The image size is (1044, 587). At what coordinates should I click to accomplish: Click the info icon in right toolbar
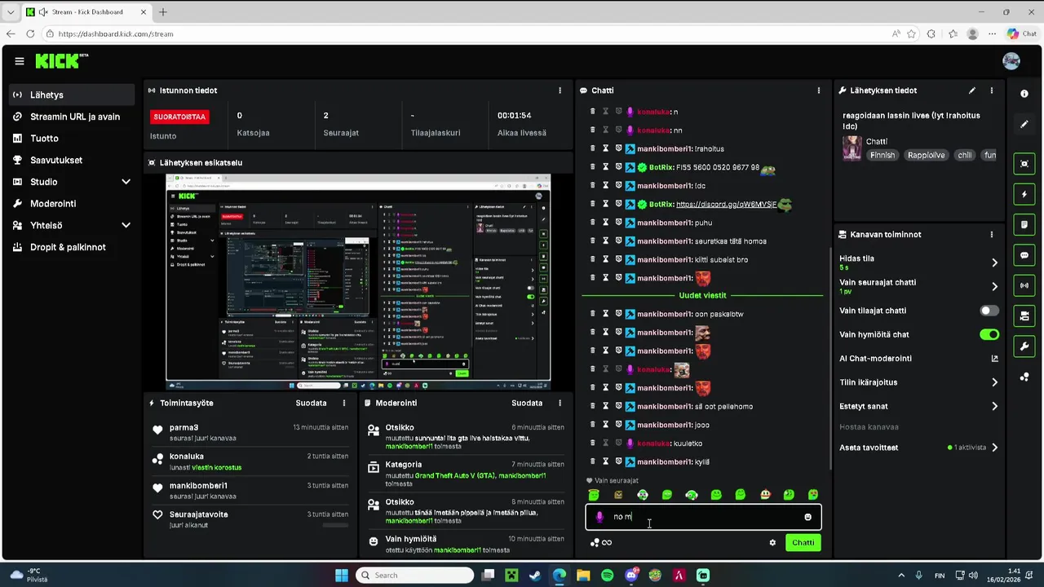point(1024,94)
